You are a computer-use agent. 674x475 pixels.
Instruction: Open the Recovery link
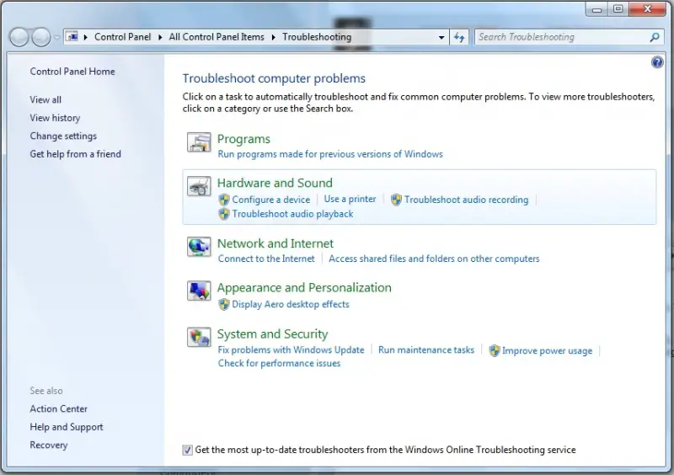click(49, 445)
